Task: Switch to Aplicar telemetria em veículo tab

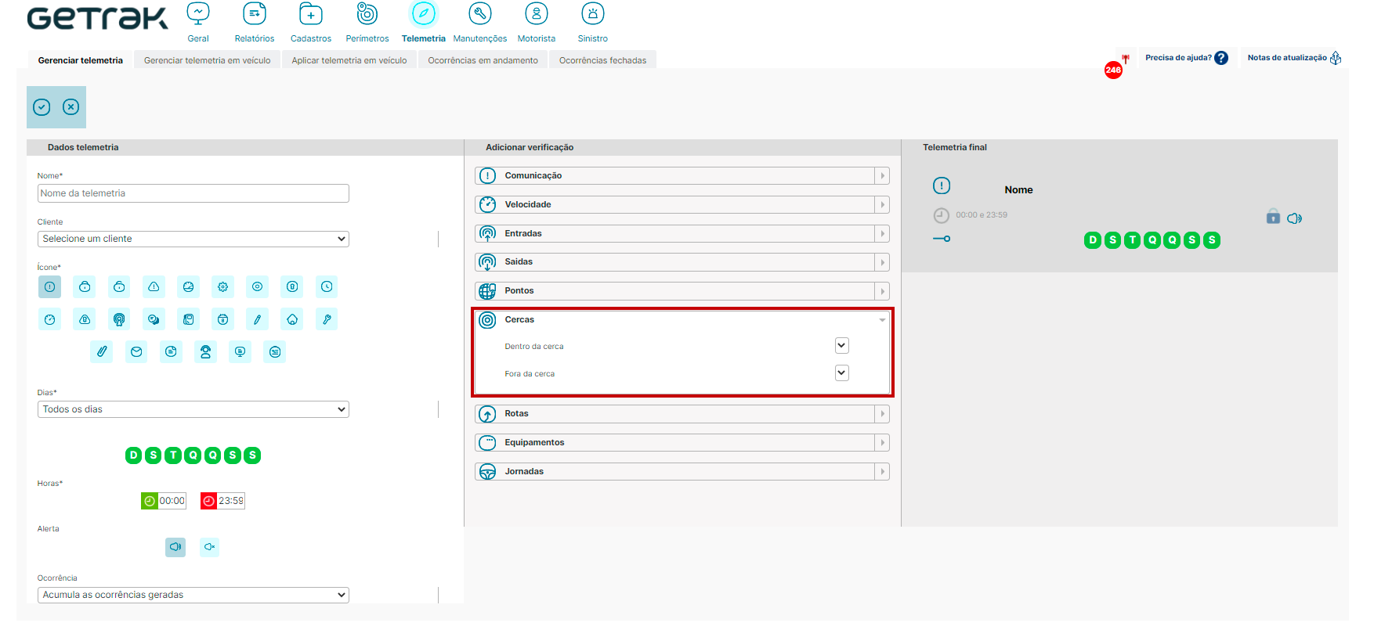Action: [x=349, y=60]
